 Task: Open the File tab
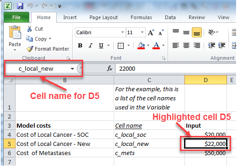pos(16,17)
